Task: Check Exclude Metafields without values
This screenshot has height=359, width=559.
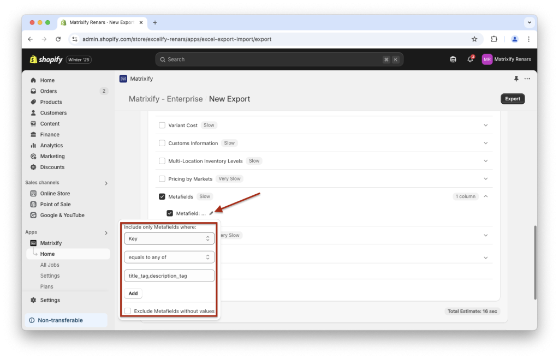Action: (x=127, y=311)
